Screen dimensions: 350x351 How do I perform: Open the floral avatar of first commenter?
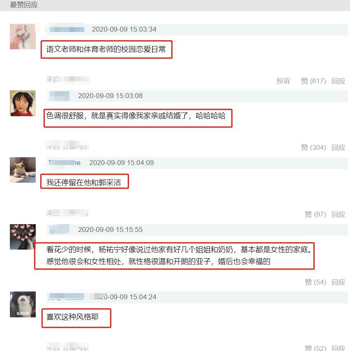click(x=23, y=37)
